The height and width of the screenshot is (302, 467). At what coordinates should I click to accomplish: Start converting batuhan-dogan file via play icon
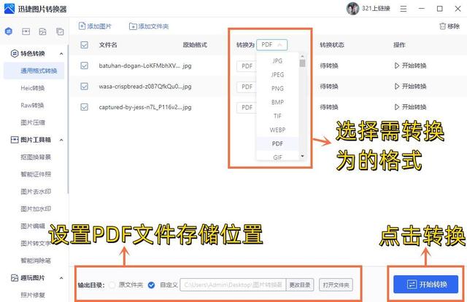pos(397,65)
